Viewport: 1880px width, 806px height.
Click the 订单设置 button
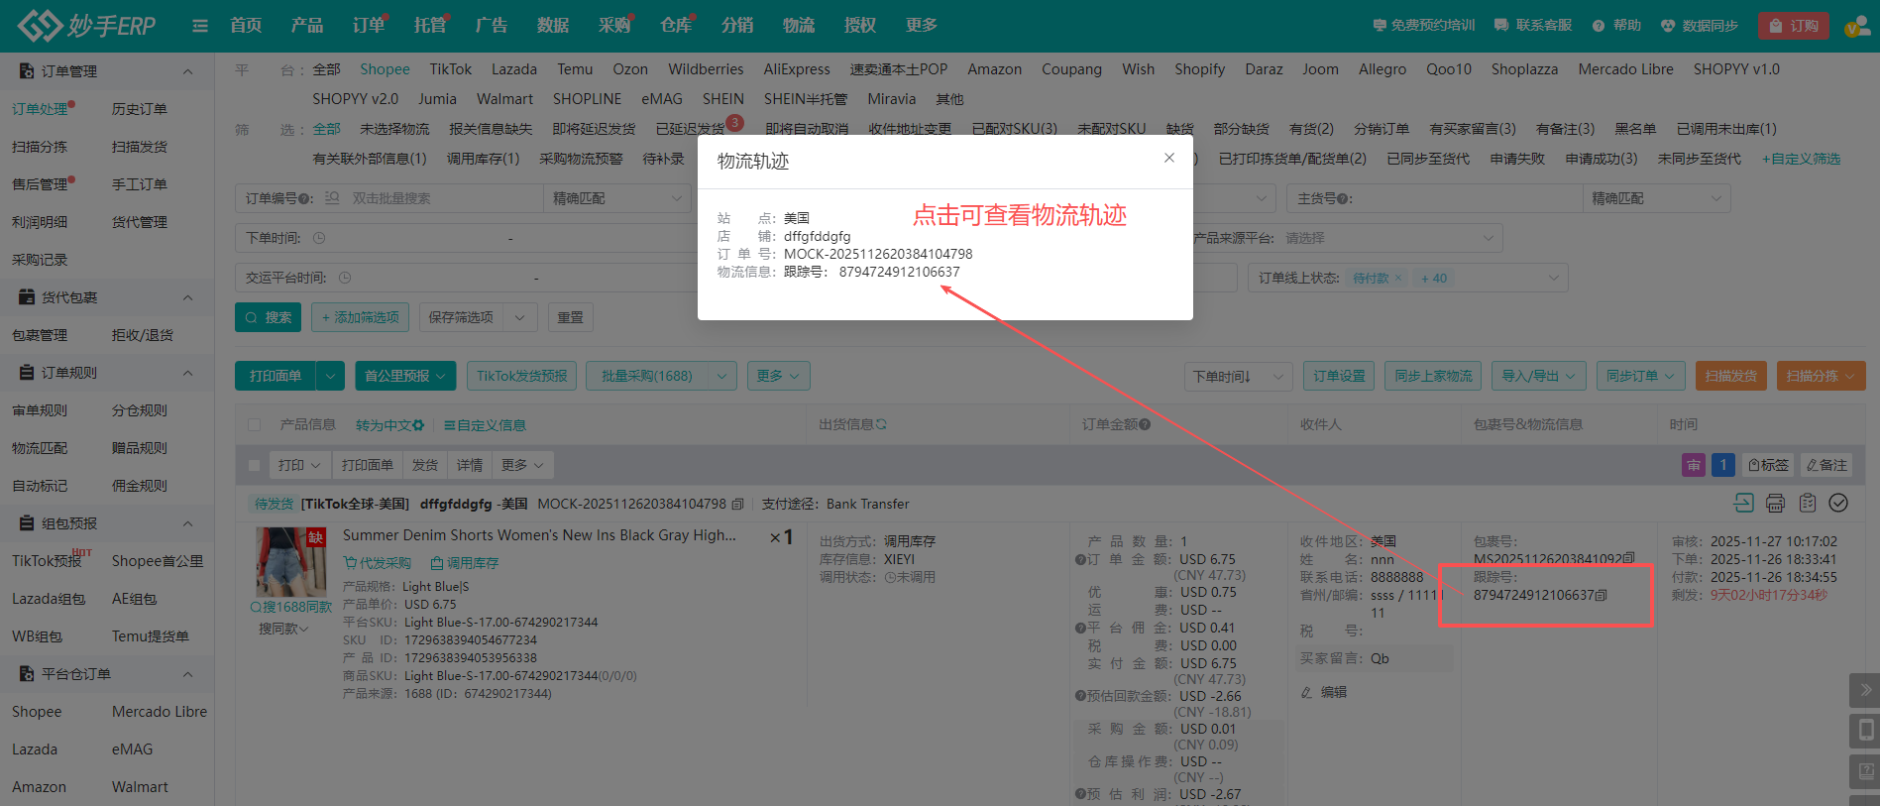click(1339, 376)
